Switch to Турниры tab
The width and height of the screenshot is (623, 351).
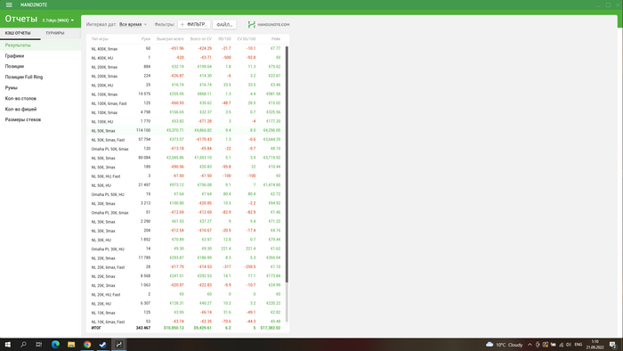[55, 33]
